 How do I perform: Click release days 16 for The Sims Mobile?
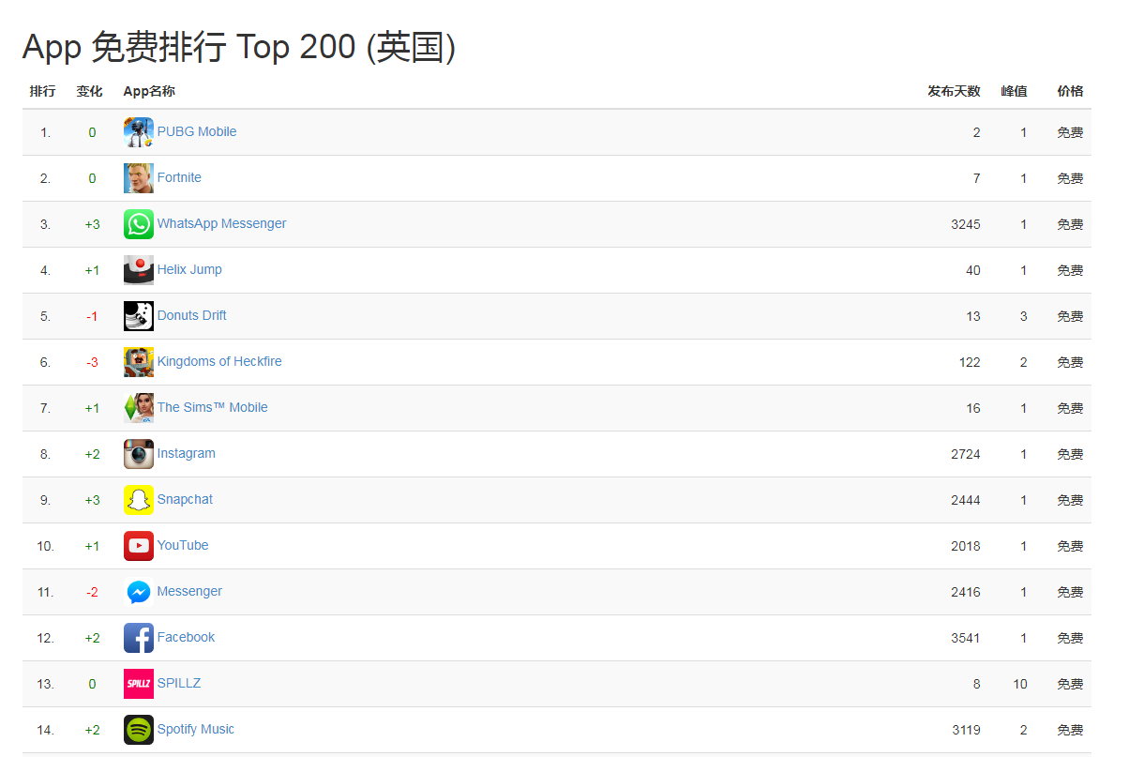(x=973, y=408)
